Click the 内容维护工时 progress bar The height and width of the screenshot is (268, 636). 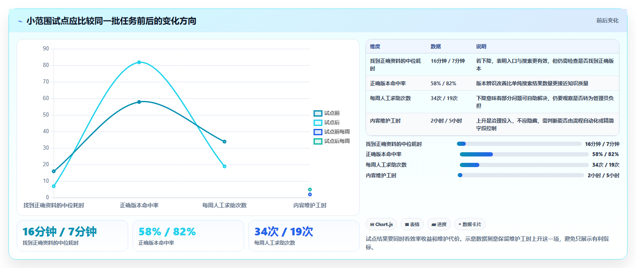click(x=521, y=175)
